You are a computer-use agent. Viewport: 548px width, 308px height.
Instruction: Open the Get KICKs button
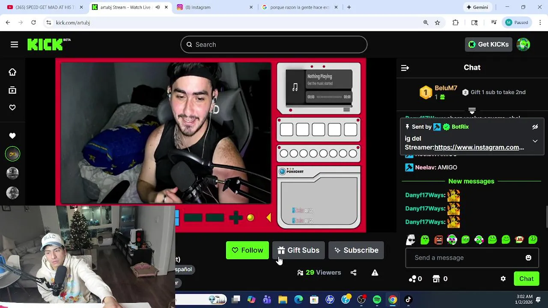[488, 44]
